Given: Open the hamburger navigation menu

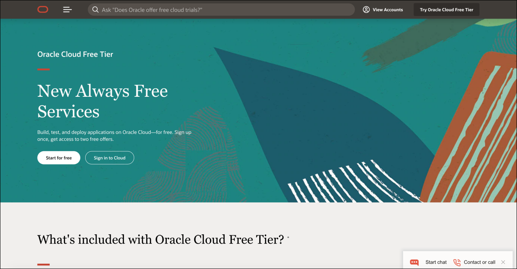Looking at the screenshot, I should (x=67, y=10).
